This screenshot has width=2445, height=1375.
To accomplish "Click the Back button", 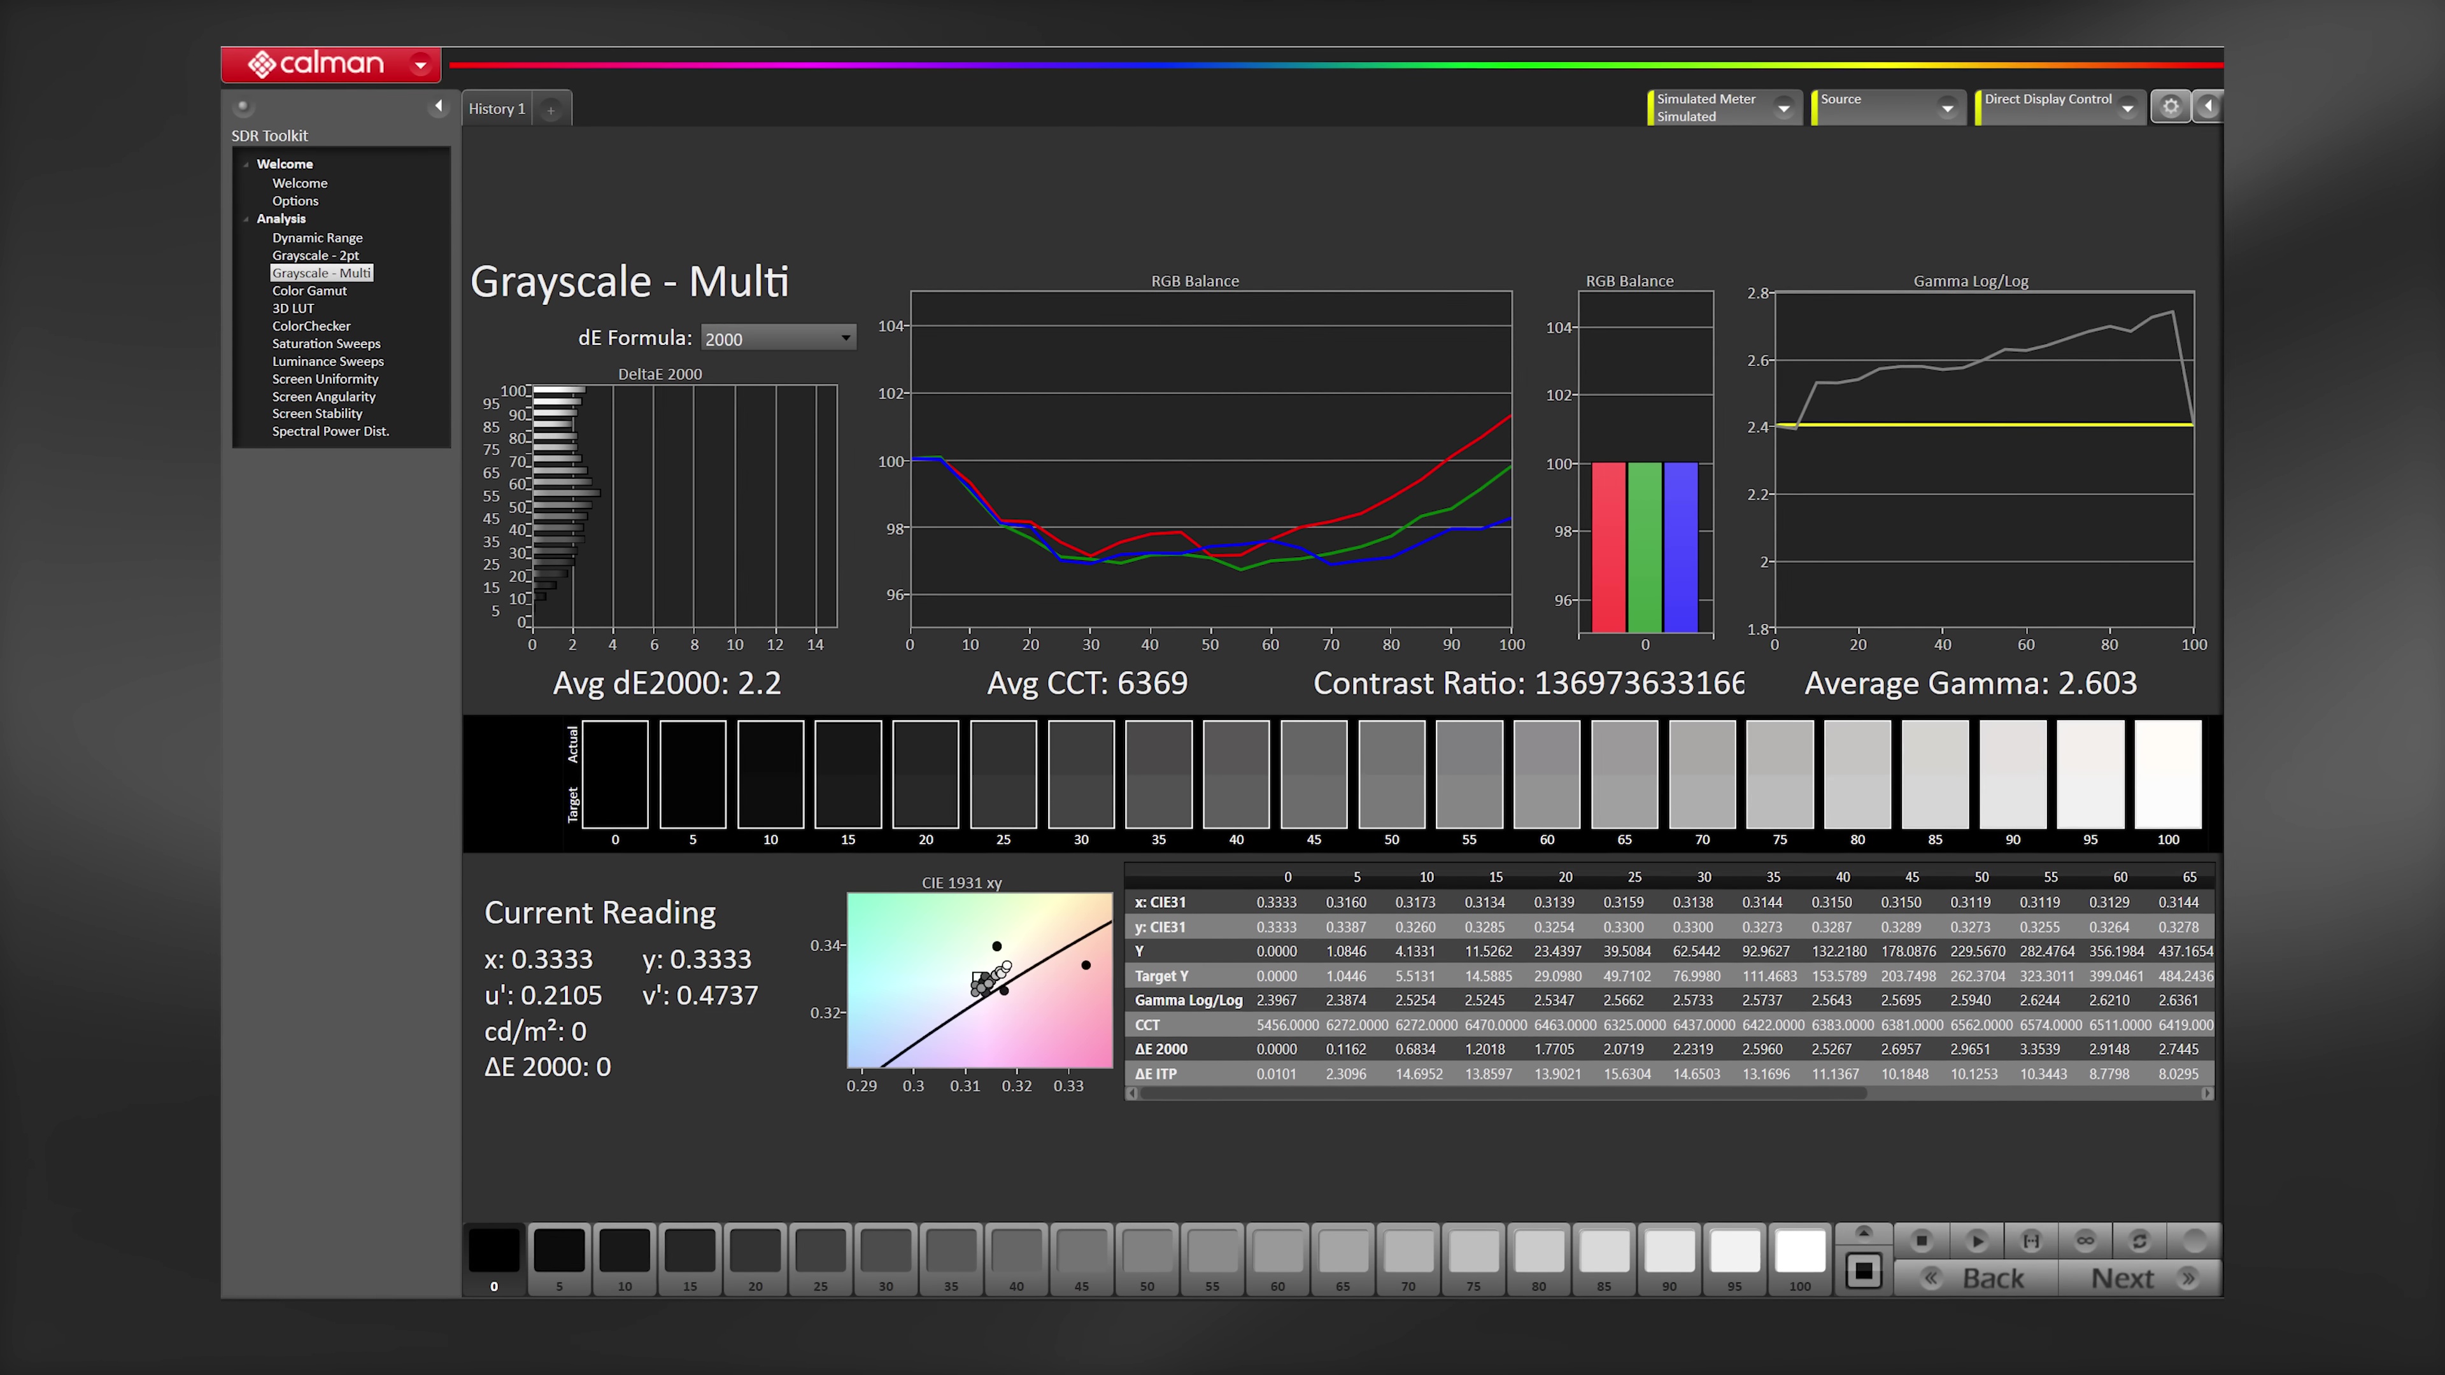I will coord(1976,1278).
